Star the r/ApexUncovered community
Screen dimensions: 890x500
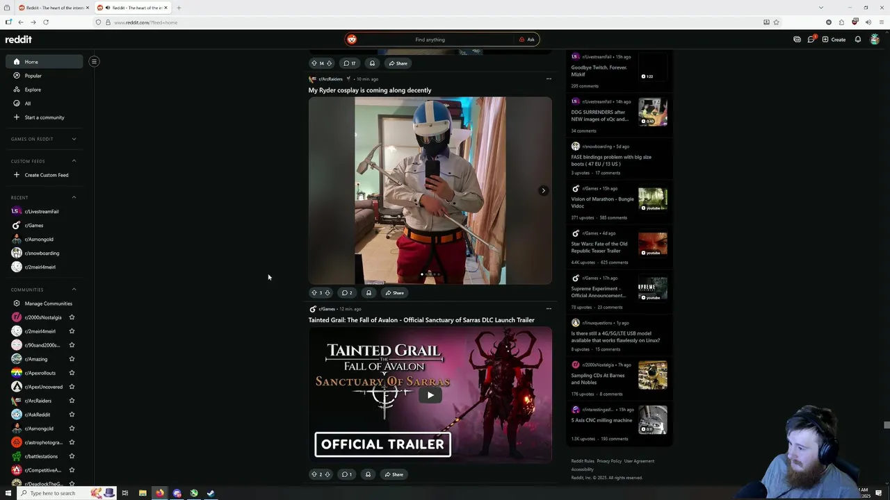pyautogui.click(x=72, y=387)
